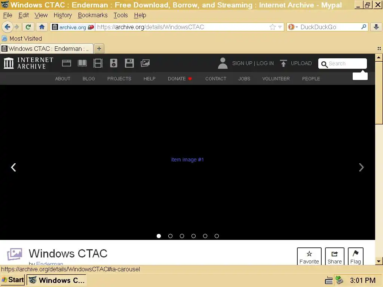Click the forward navigation arrow
The width and height of the screenshot is (383, 287).
coord(16,27)
